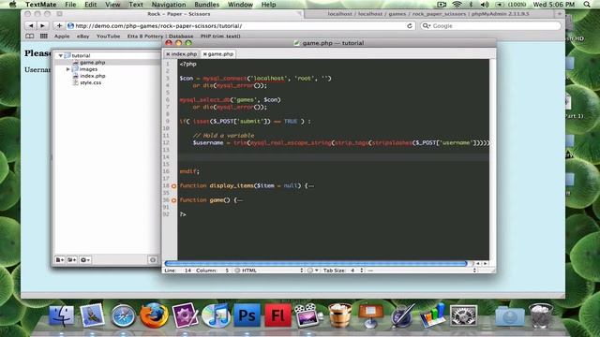The height and width of the screenshot is (337, 600).
Task: Switch to the index.php tab
Action: 184,54
